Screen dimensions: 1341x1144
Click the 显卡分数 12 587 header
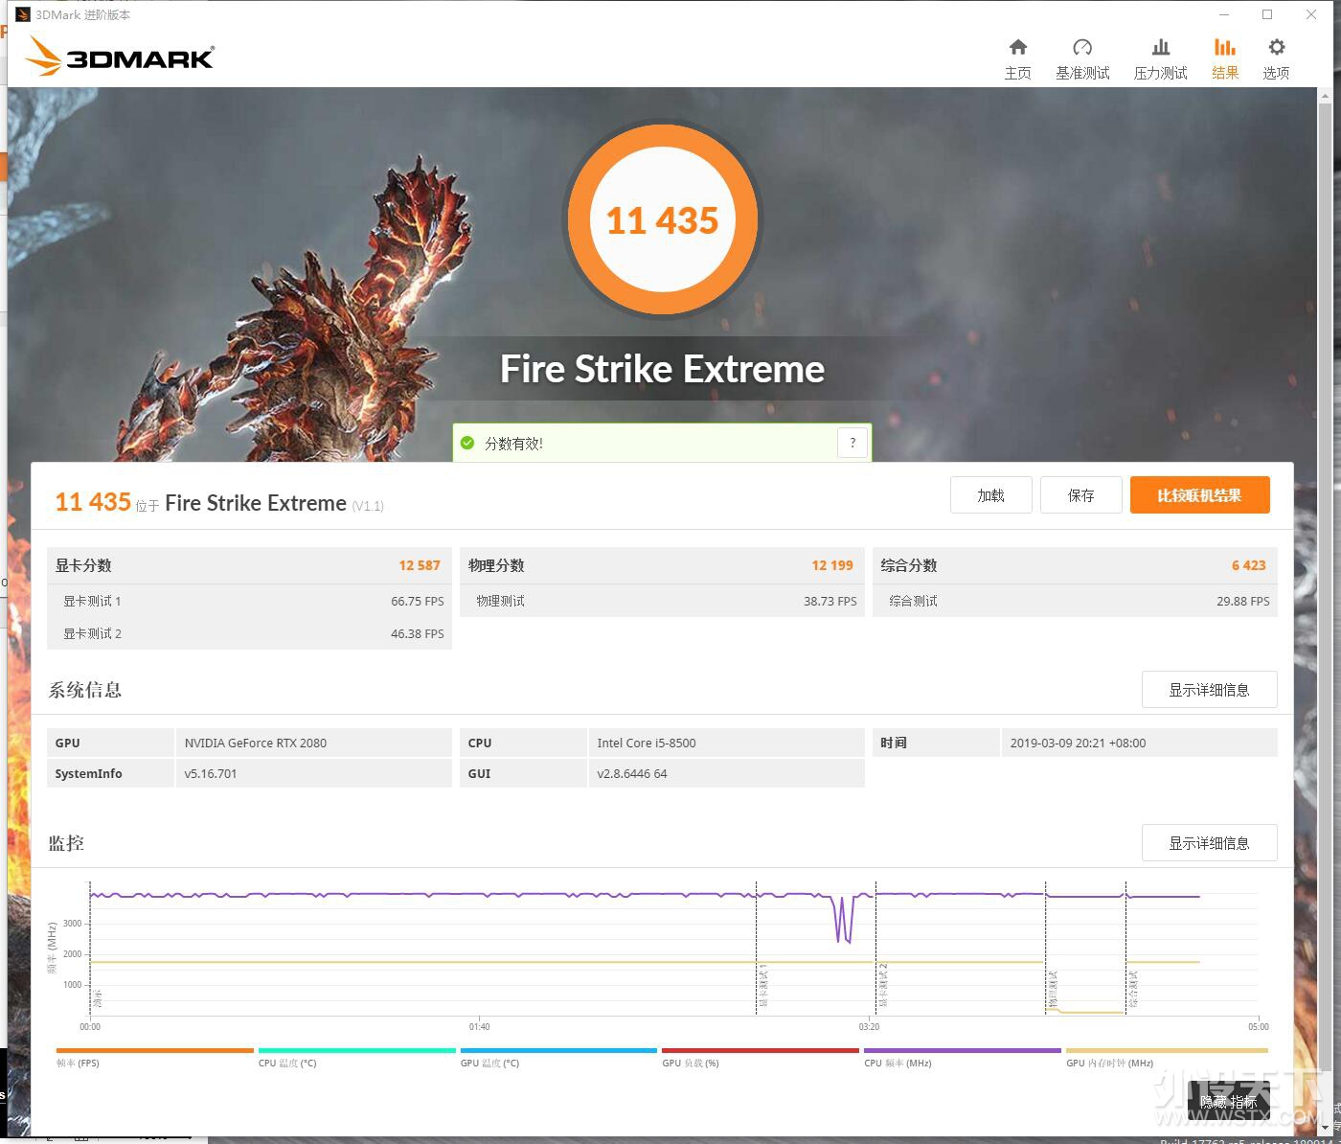pos(249,565)
